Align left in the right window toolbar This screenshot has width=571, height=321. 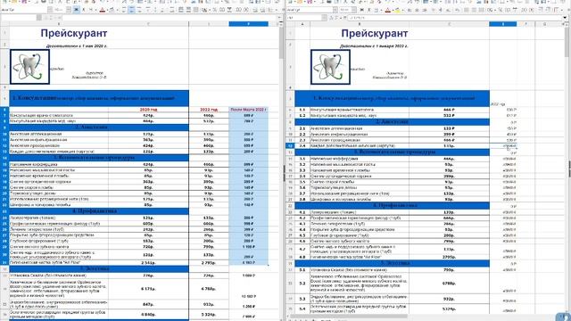pos(410,10)
